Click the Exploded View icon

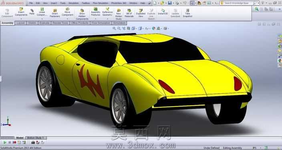click(141, 10)
